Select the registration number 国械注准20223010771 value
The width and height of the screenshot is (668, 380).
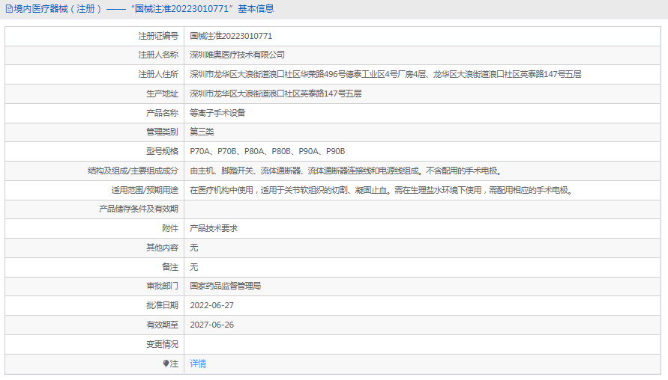(x=231, y=36)
